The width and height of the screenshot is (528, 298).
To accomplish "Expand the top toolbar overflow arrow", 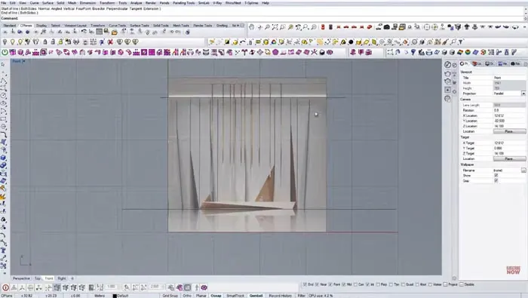I will pyautogui.click(x=525, y=27).
